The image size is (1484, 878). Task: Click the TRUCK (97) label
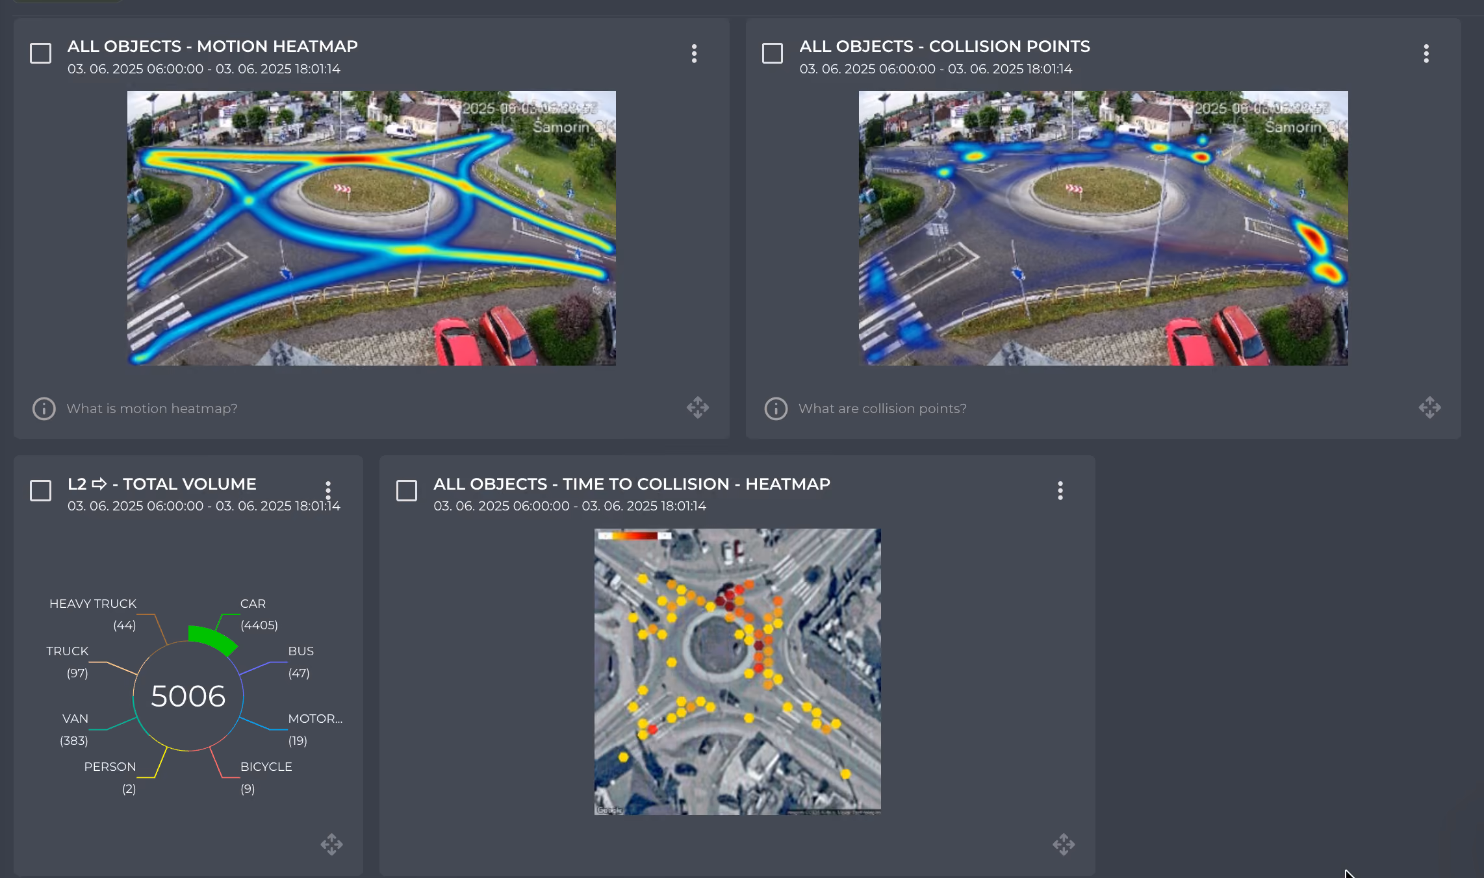[x=68, y=662]
